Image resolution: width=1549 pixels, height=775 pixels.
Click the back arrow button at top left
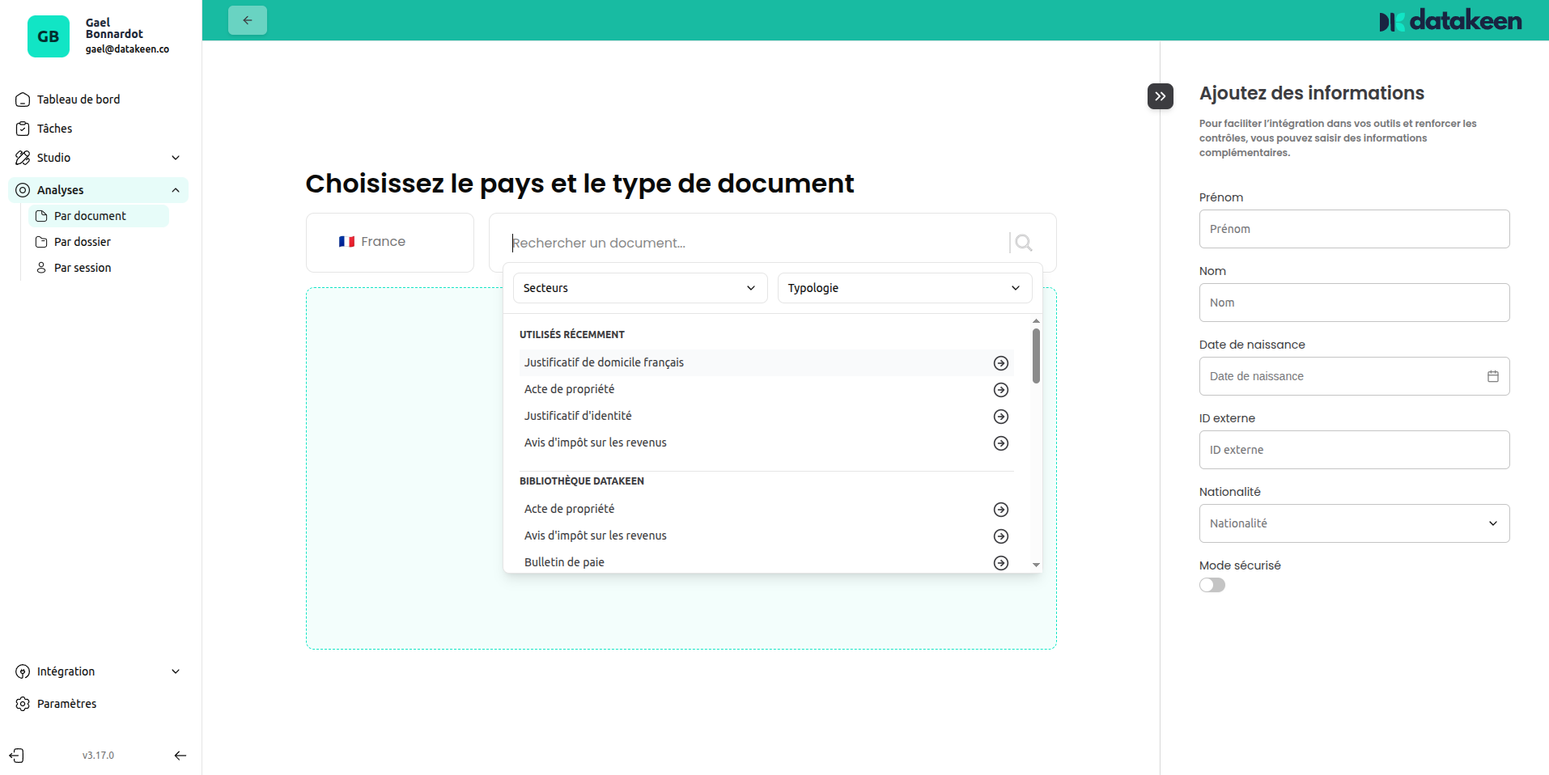click(x=247, y=19)
